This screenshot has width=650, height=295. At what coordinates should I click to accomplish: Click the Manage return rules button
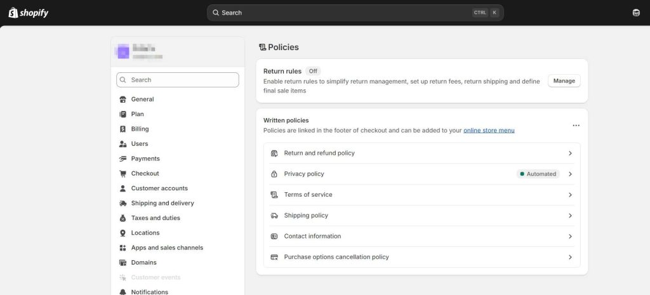click(564, 81)
